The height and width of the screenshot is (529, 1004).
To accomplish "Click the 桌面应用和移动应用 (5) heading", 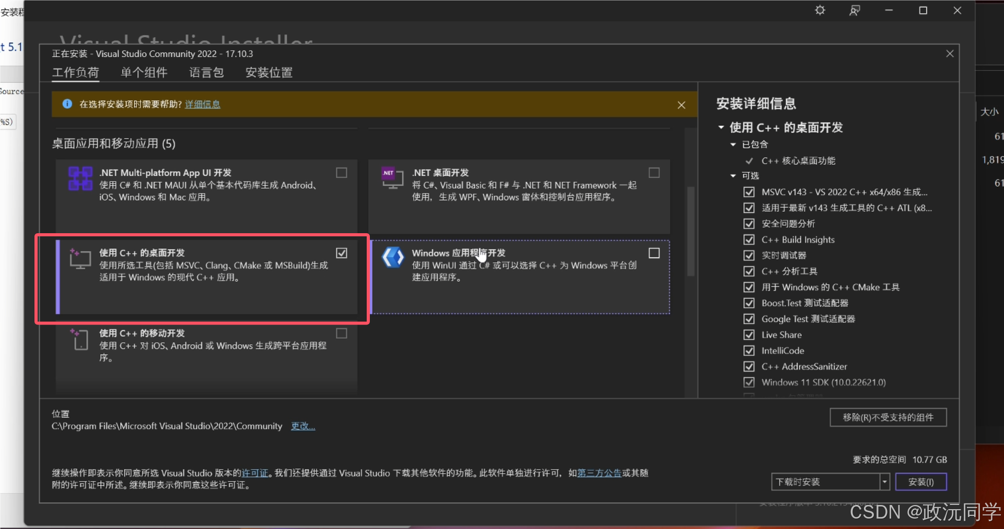I will point(114,143).
